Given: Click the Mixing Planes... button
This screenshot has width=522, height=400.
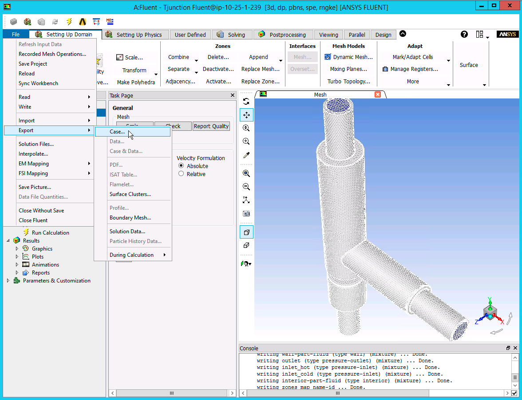Looking at the screenshot, I should point(348,69).
